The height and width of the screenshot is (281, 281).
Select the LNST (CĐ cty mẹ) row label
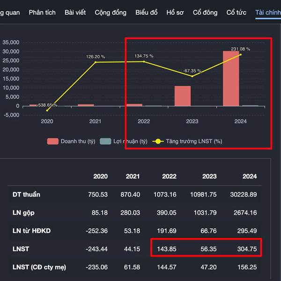pyautogui.click(x=39, y=267)
